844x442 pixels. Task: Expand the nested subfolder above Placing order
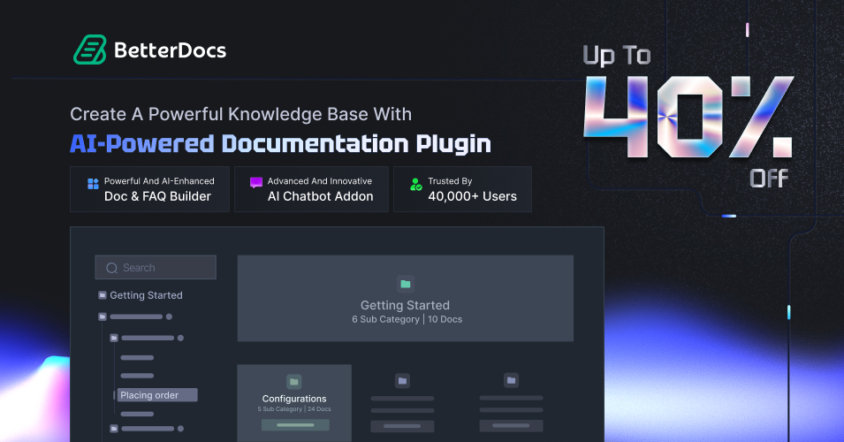[x=114, y=338]
